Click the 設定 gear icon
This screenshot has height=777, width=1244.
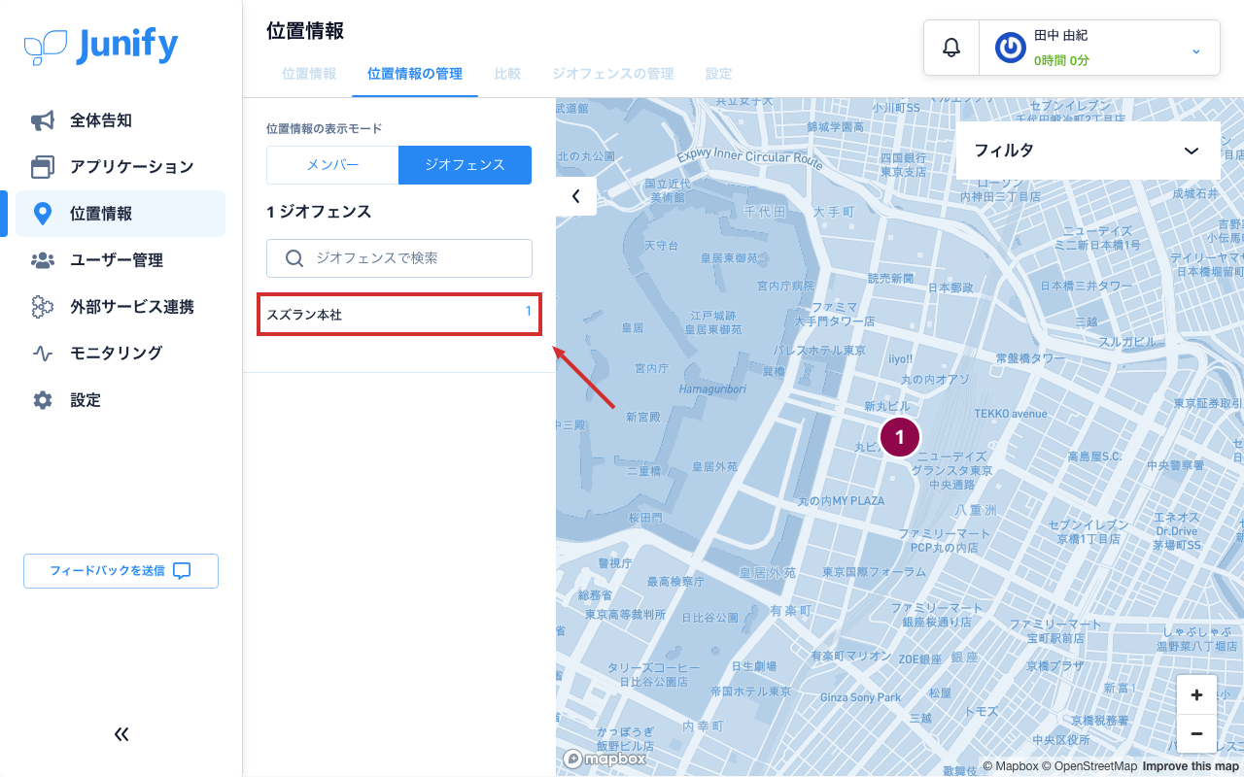point(43,400)
